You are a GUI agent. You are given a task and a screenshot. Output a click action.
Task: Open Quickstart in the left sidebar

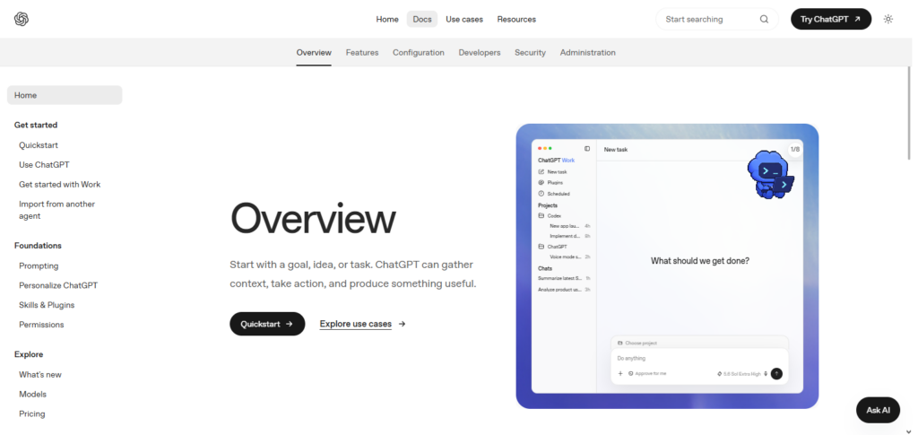(38, 145)
